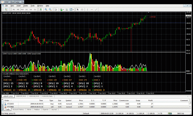The image size is (193, 116).
Task: Open the Mailbox tab
Action: coord(37,110)
